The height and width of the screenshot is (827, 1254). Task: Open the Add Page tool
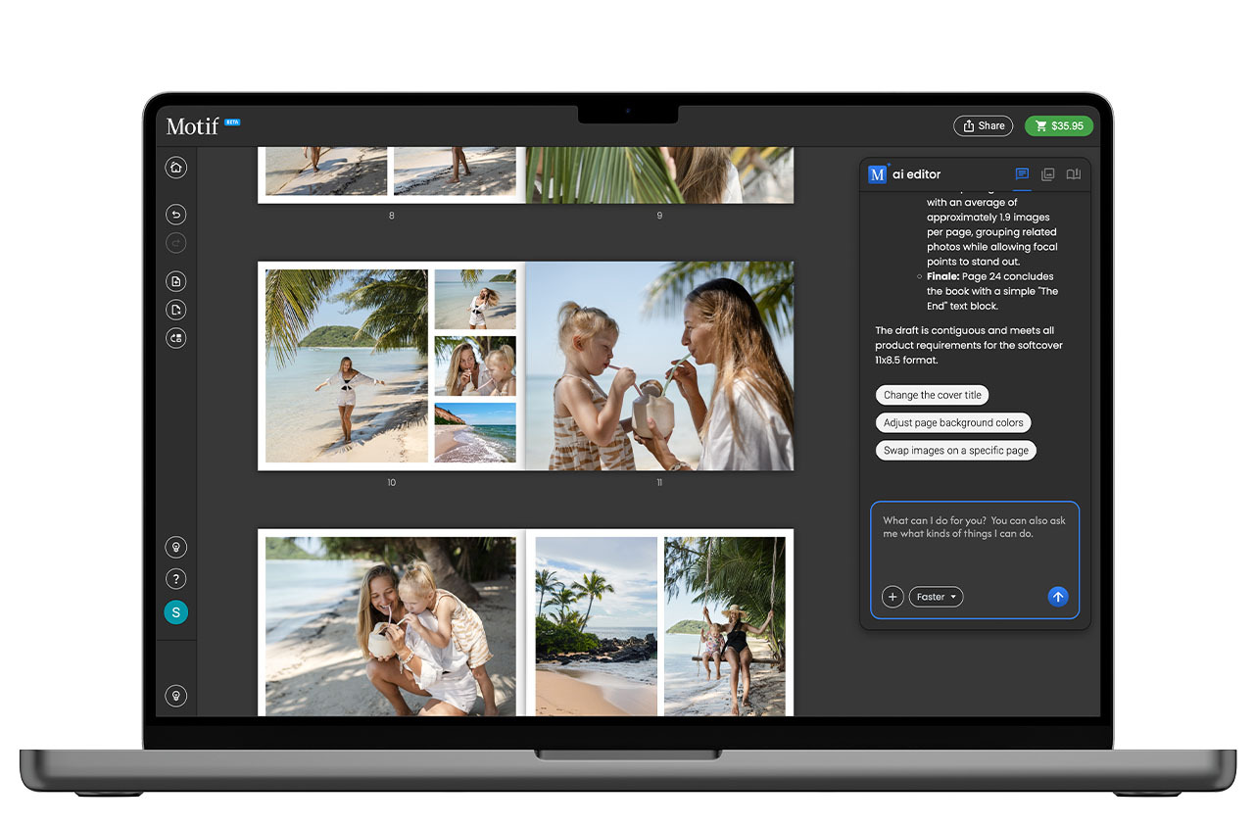(176, 281)
